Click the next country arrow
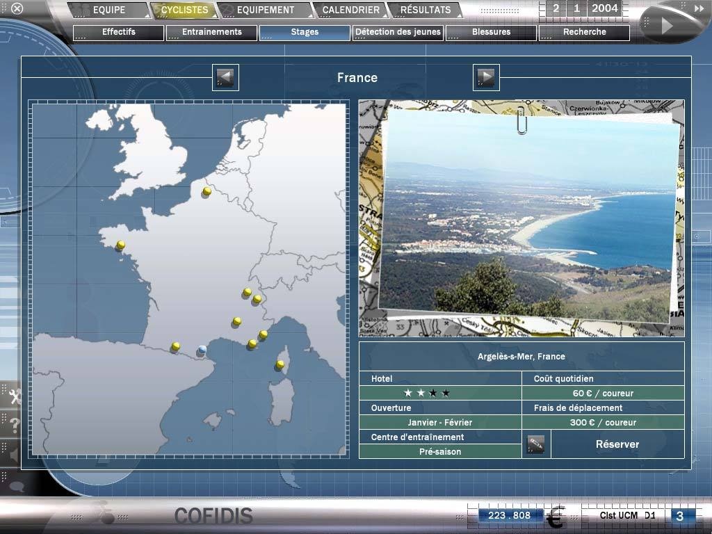The image size is (712, 534). coord(486,77)
